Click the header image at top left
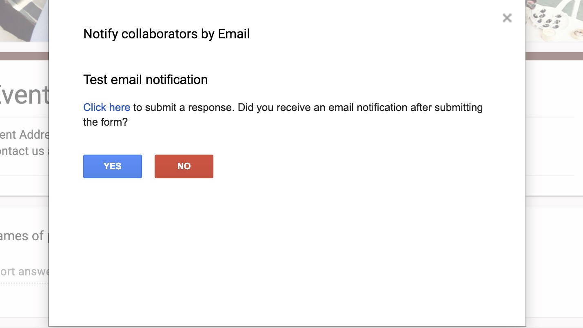The width and height of the screenshot is (583, 328). click(x=24, y=20)
